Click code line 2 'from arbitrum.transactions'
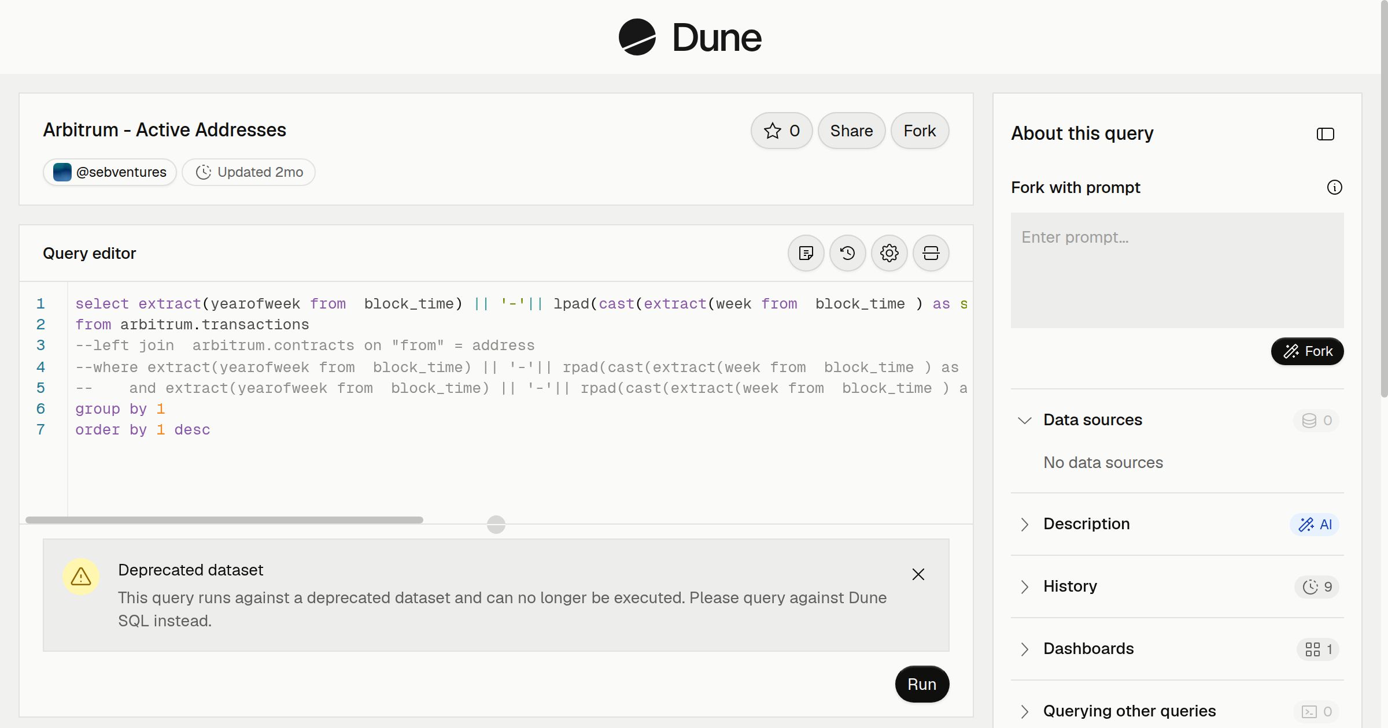This screenshot has width=1388, height=728. [x=192, y=325]
